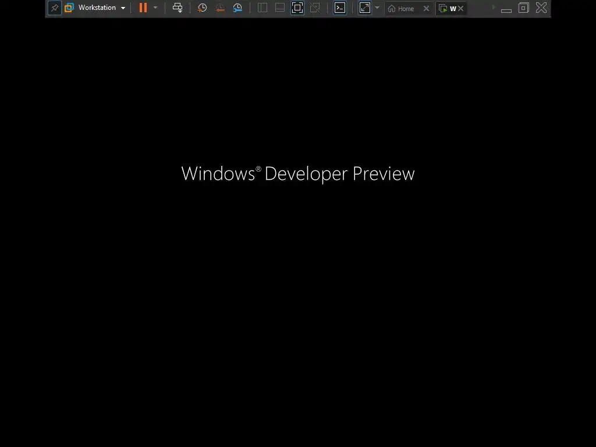Close the W virtual machine tab
This screenshot has height=447, width=596.
(461, 8)
